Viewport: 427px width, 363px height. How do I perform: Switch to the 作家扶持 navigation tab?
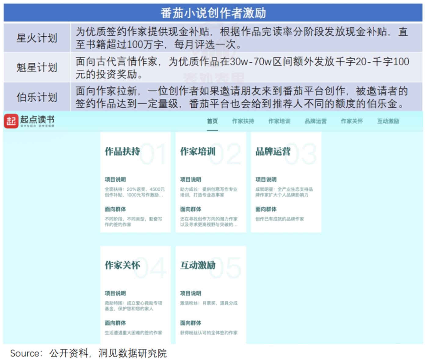point(243,121)
